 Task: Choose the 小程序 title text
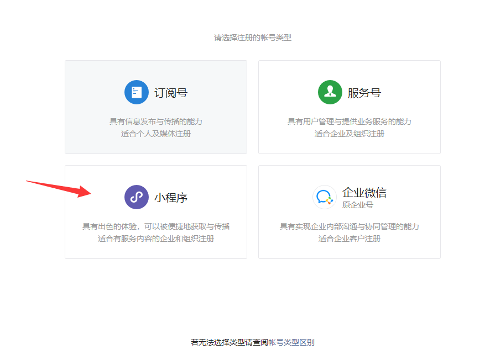171,198
